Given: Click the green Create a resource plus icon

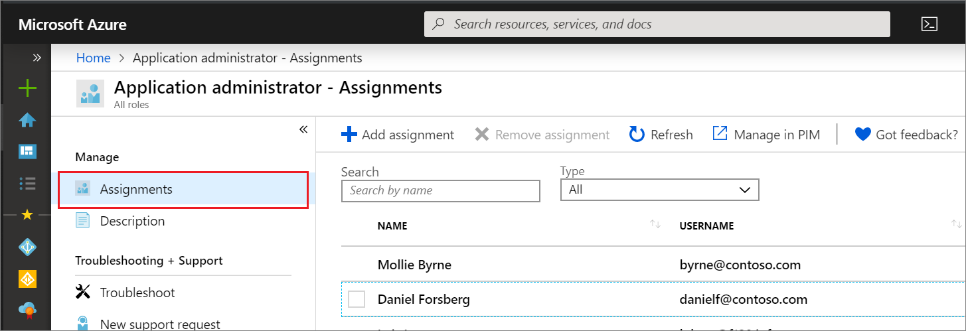Looking at the screenshot, I should pyautogui.click(x=27, y=88).
